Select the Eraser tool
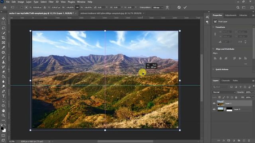Screen dimensions: 255x143 pyautogui.click(x=3, y=72)
